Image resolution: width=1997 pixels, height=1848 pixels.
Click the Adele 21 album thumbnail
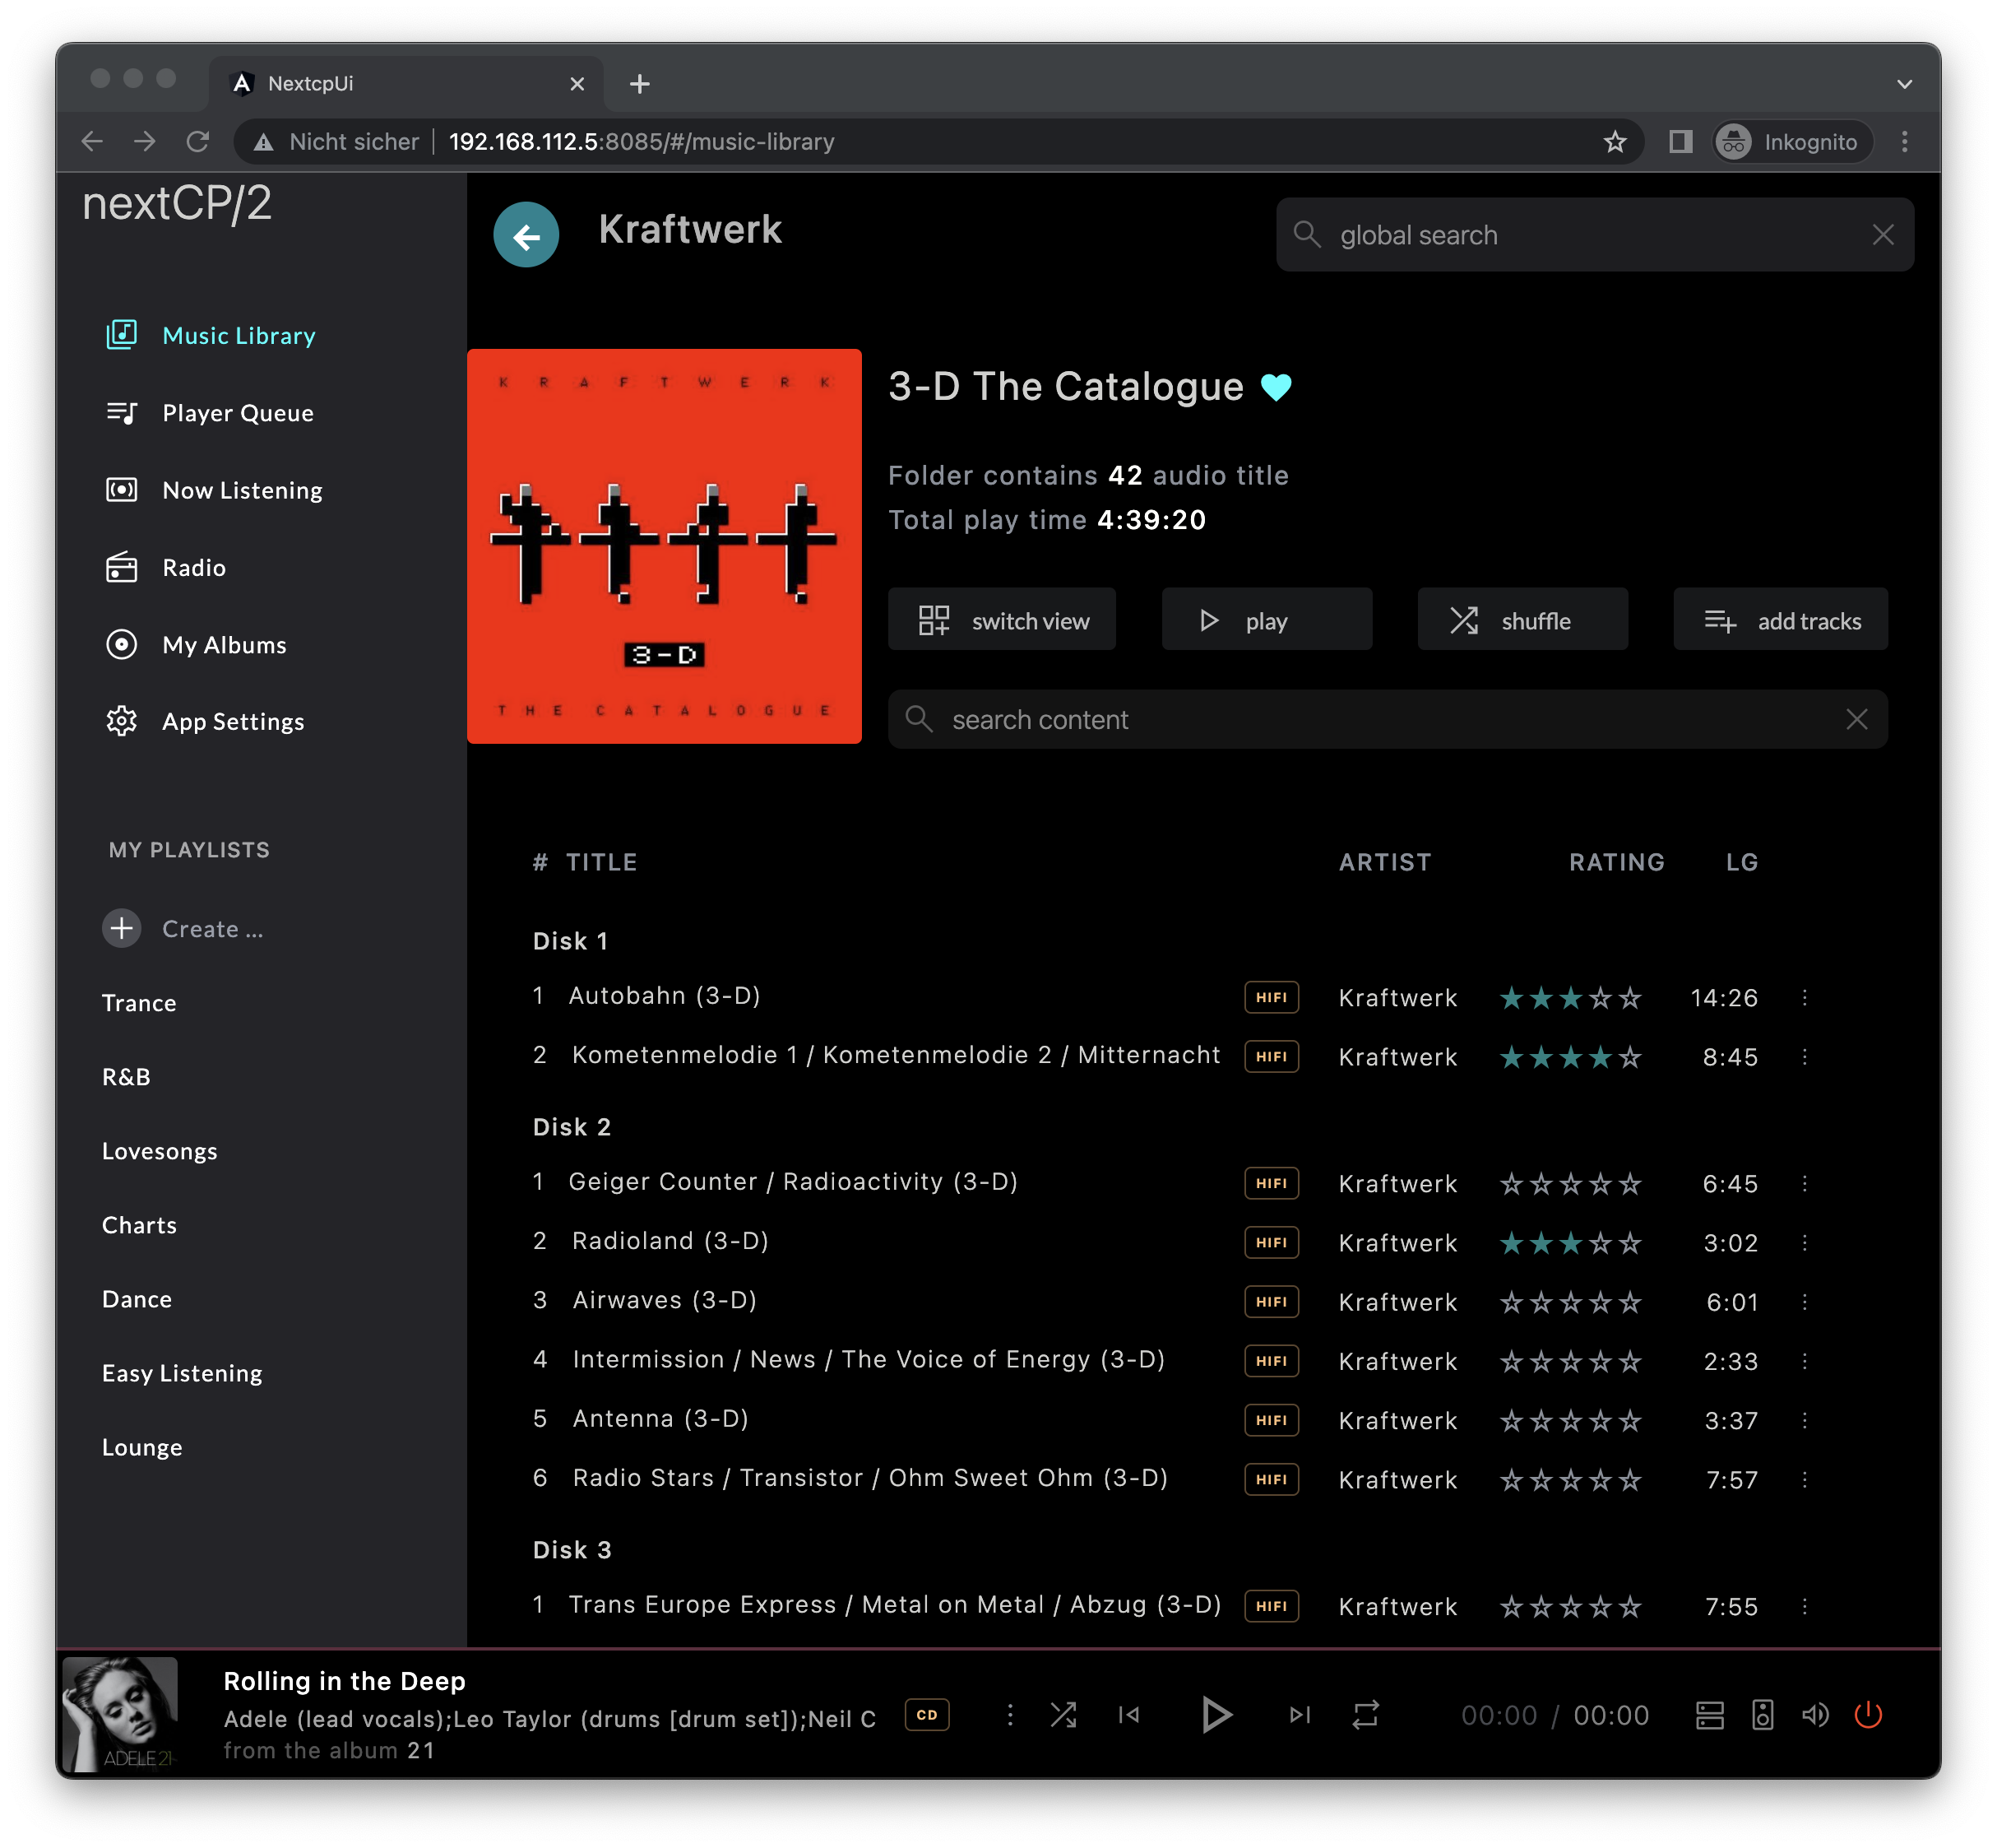[x=120, y=1714]
